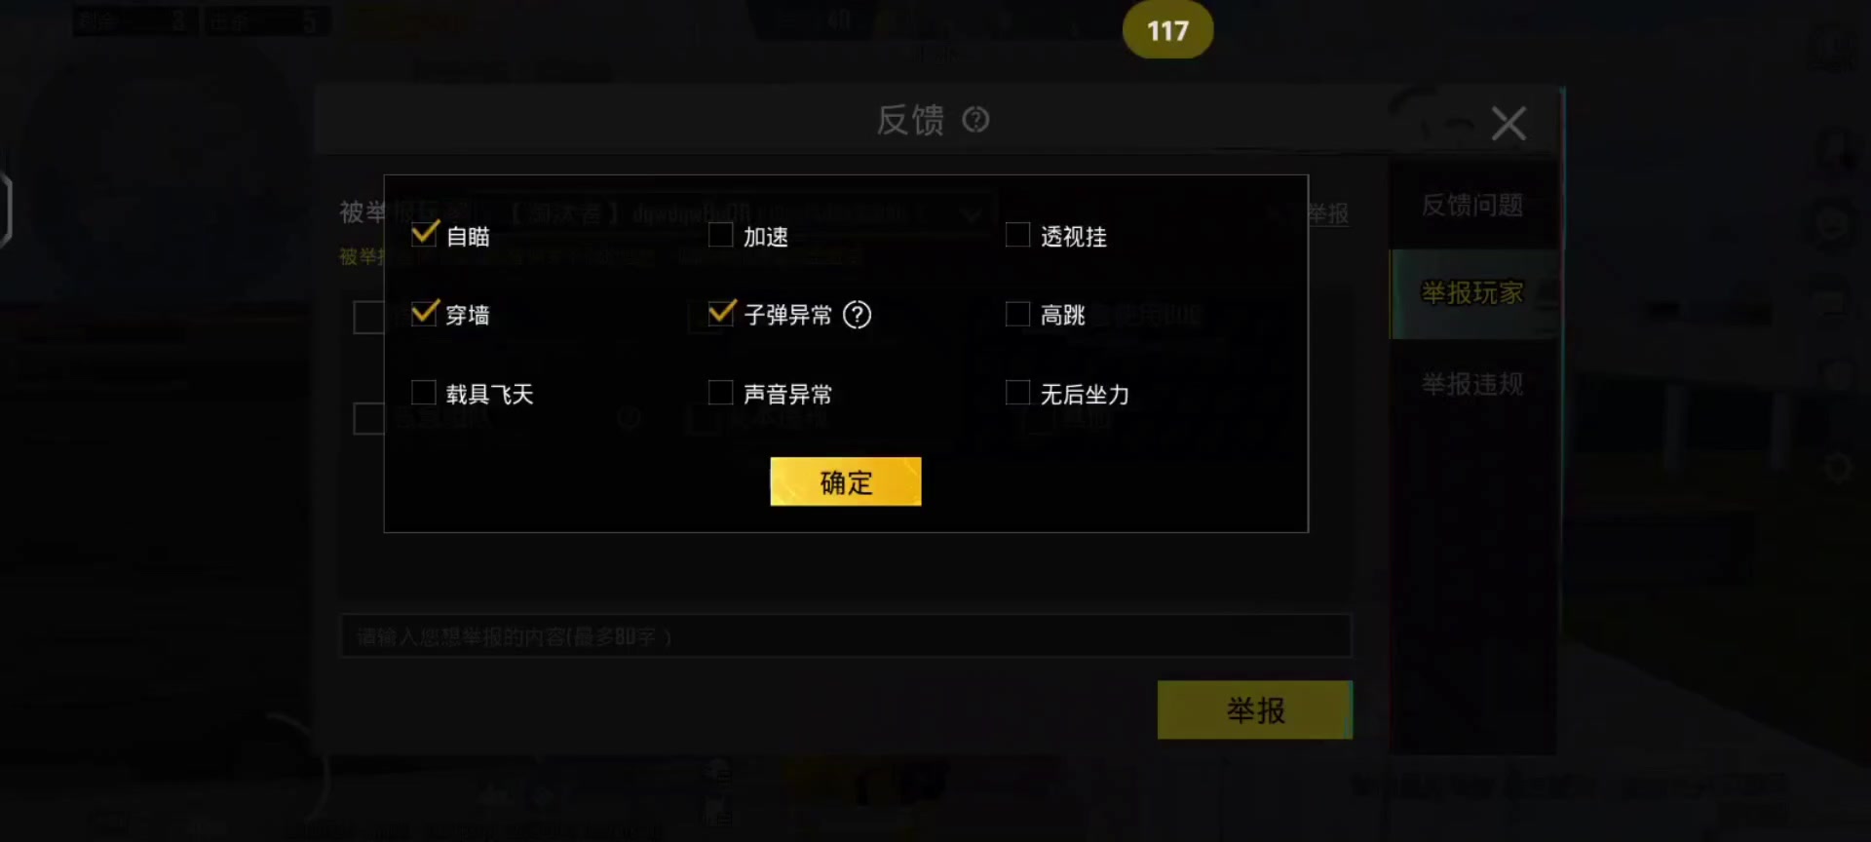The image size is (1871, 842).
Task: Confirm selection with the 确定 button
Action: click(x=846, y=481)
